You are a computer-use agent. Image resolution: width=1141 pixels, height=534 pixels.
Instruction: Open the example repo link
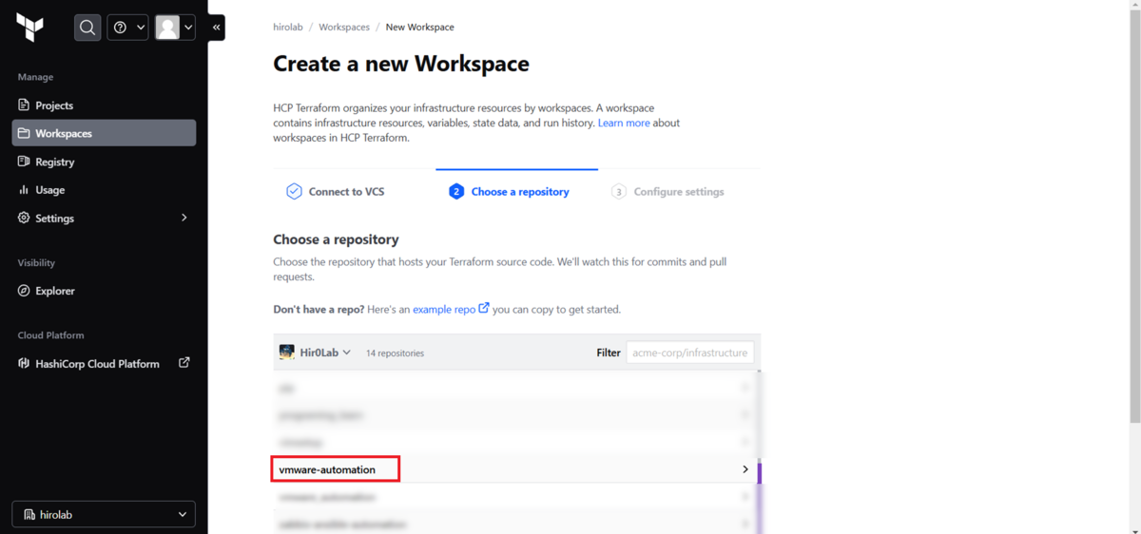(x=451, y=309)
